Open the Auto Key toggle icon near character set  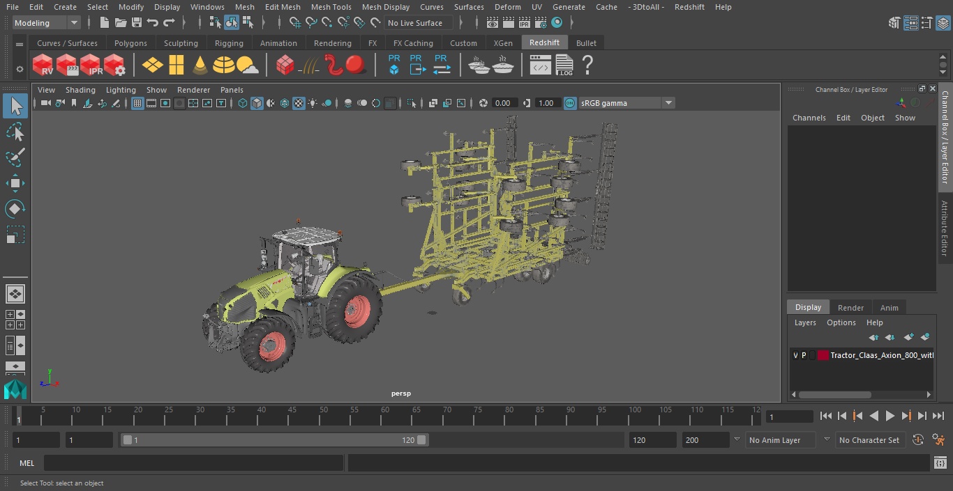[918, 439]
